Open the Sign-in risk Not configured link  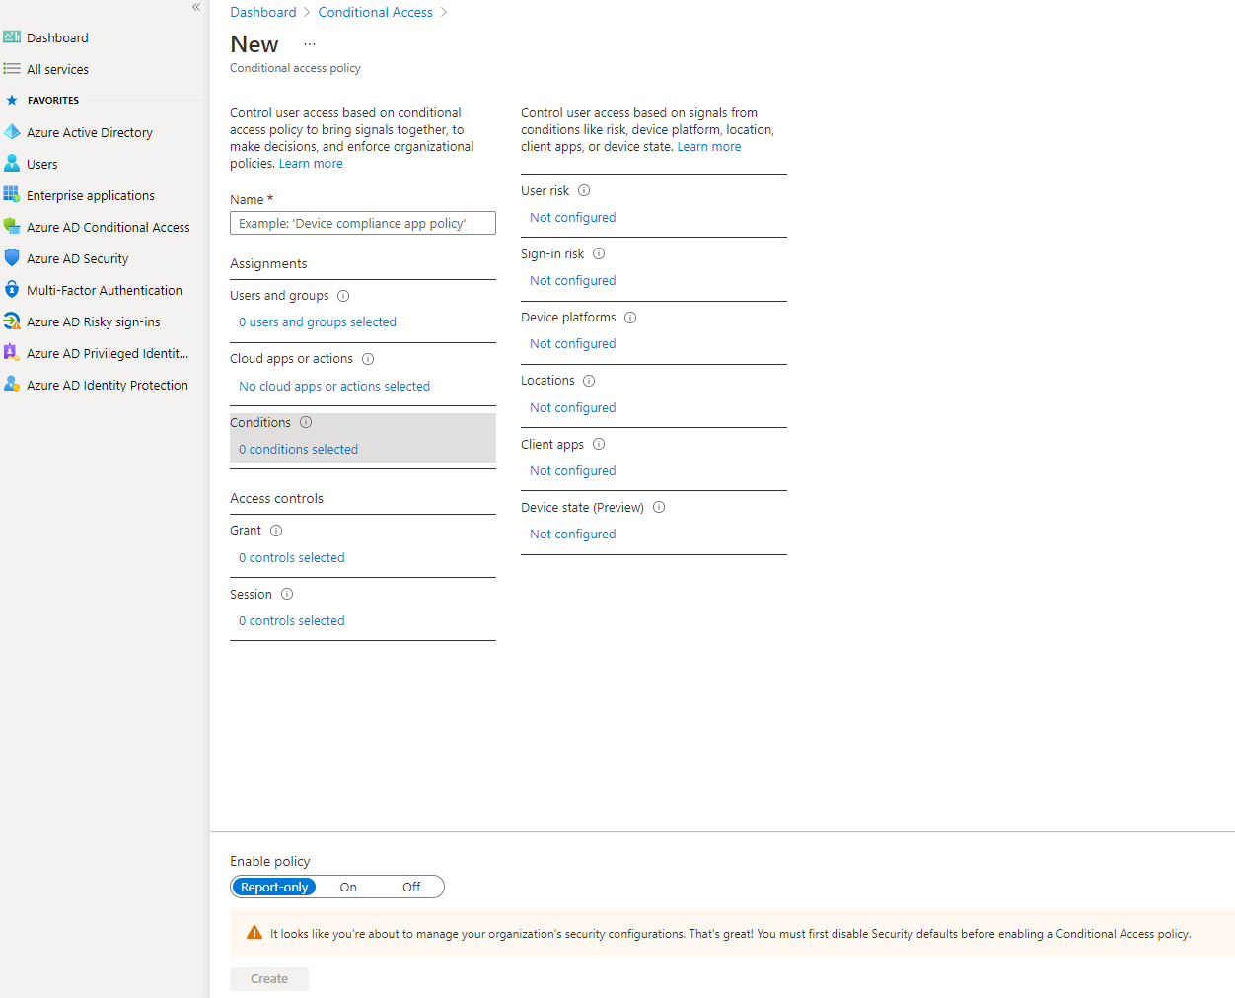572,280
